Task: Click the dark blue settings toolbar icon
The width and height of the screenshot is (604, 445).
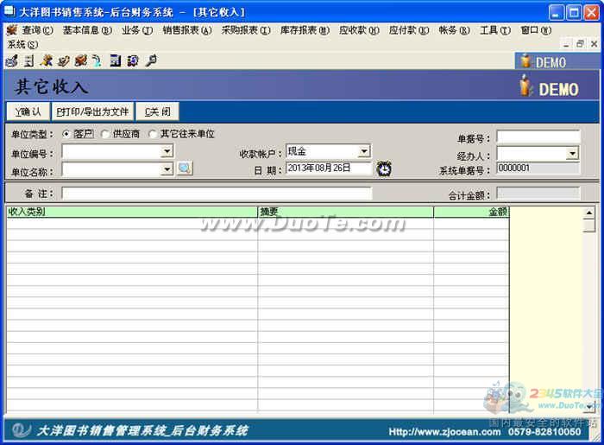Action: [133, 60]
